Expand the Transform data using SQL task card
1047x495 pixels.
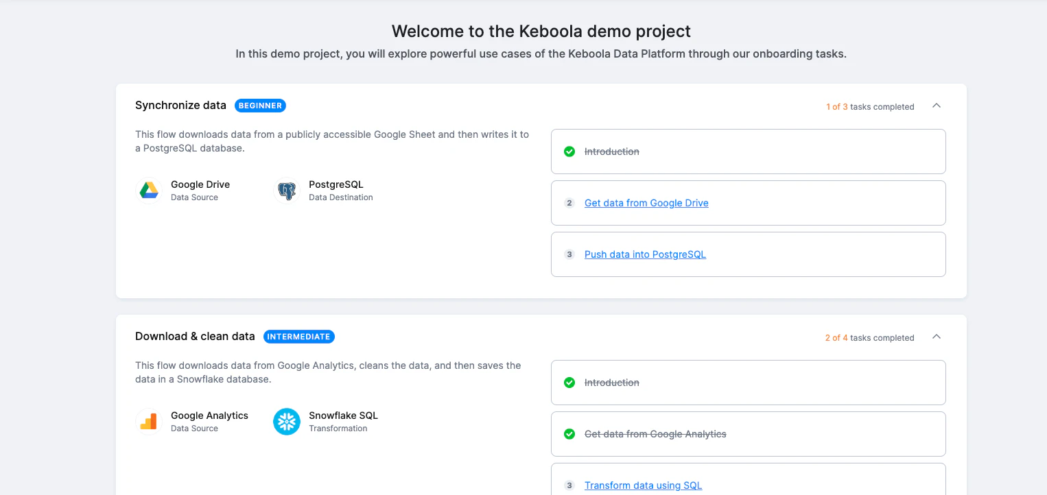coord(643,485)
